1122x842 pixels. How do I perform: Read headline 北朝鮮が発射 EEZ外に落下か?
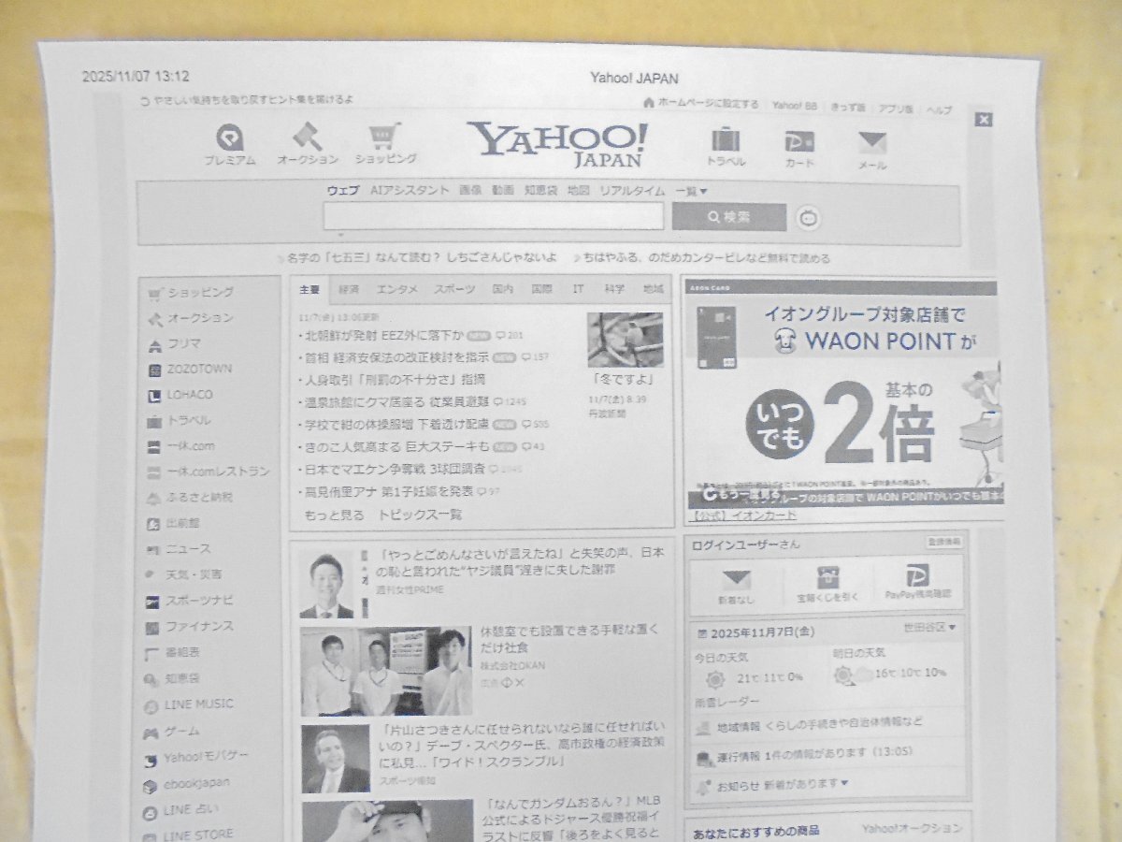click(x=384, y=335)
